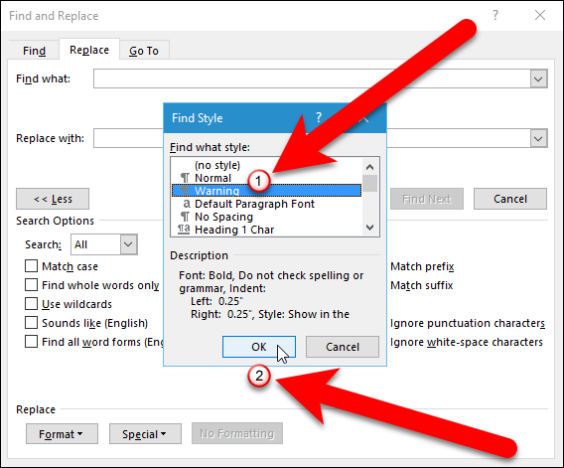The height and width of the screenshot is (468, 564).
Task: Expand the Replace with history dropdown
Action: point(538,138)
